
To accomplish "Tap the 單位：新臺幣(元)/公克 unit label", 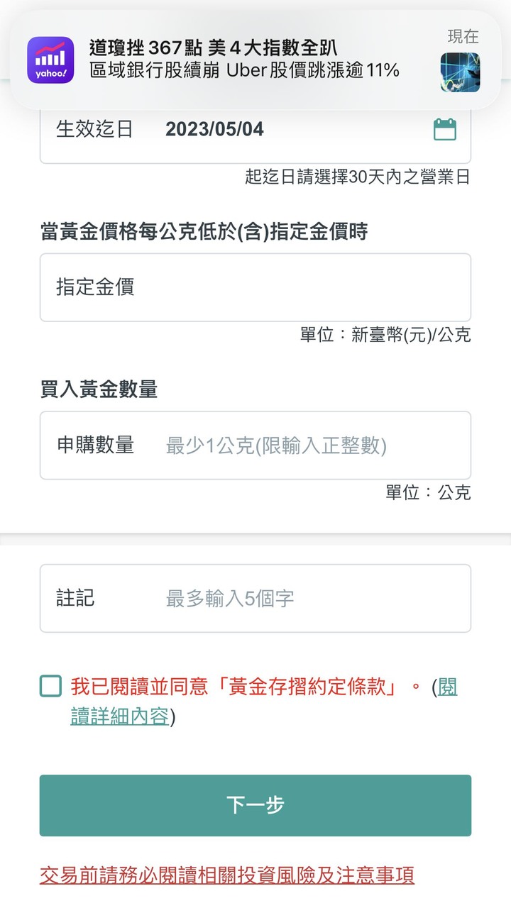I will (385, 335).
